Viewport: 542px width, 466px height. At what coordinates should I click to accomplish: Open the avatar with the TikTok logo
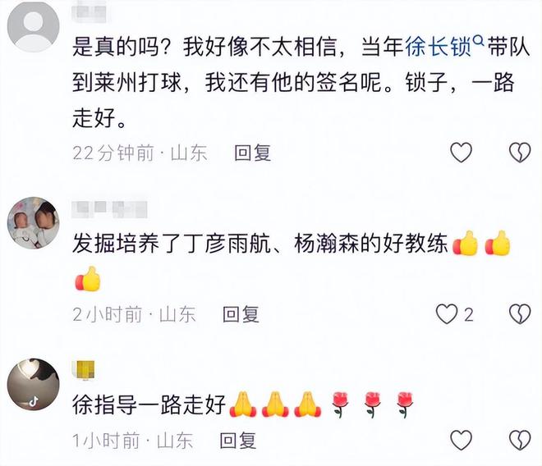coord(33,384)
